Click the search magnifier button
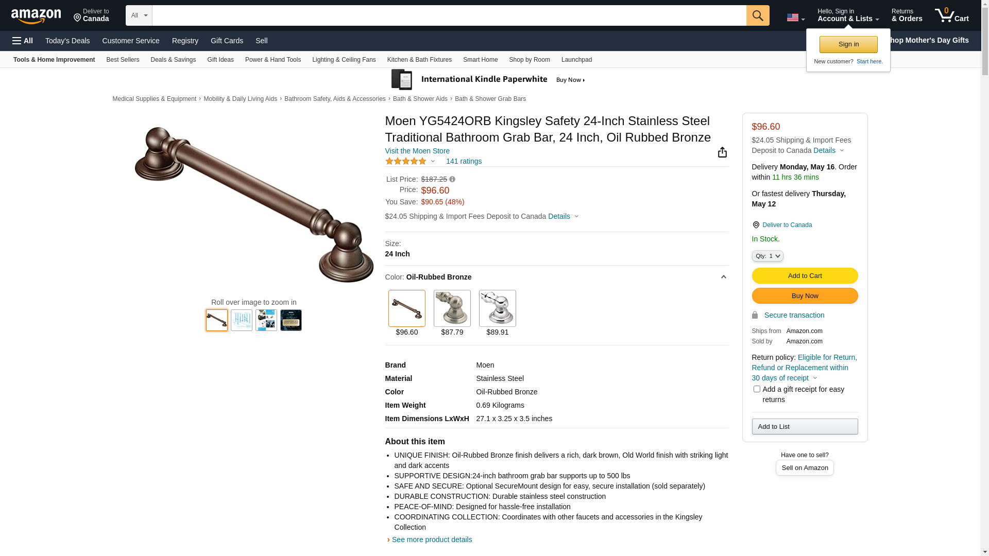The width and height of the screenshot is (989, 556). click(758, 15)
